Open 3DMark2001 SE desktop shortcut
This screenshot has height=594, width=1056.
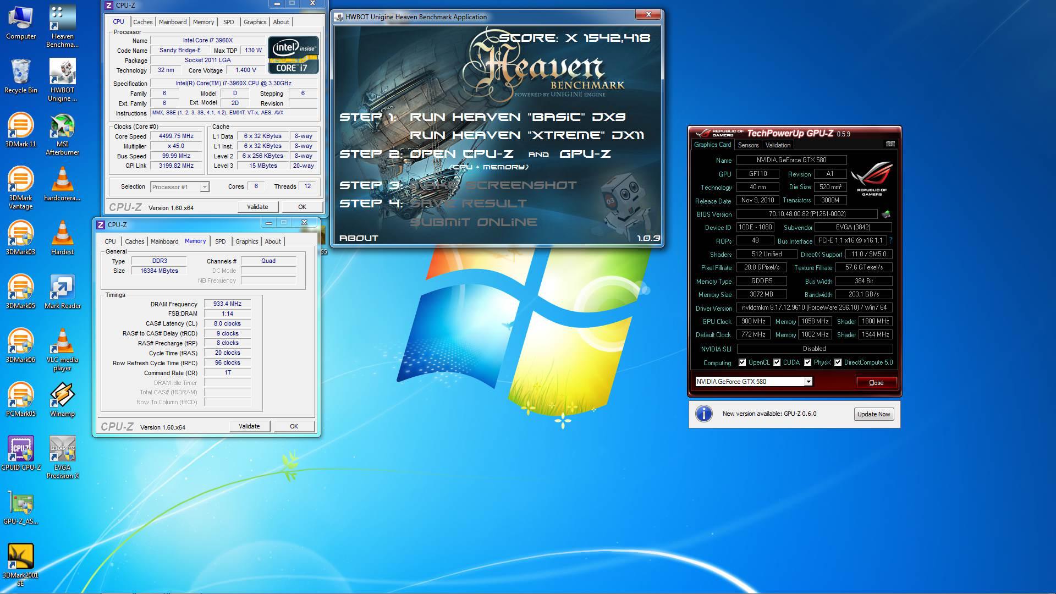tap(21, 565)
